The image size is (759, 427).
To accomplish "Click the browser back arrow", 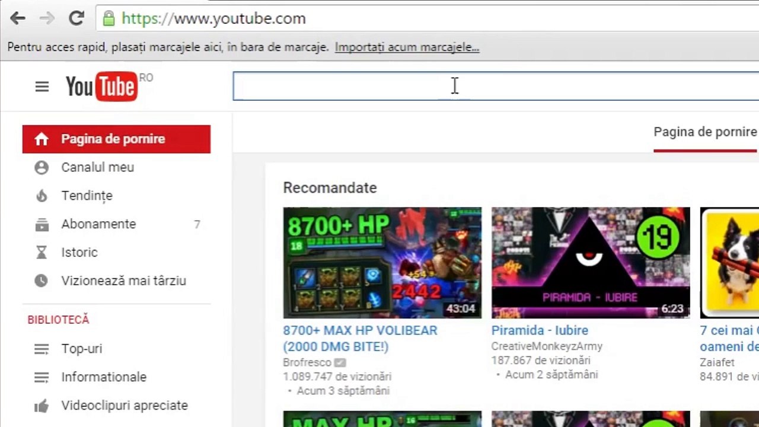I will [18, 18].
